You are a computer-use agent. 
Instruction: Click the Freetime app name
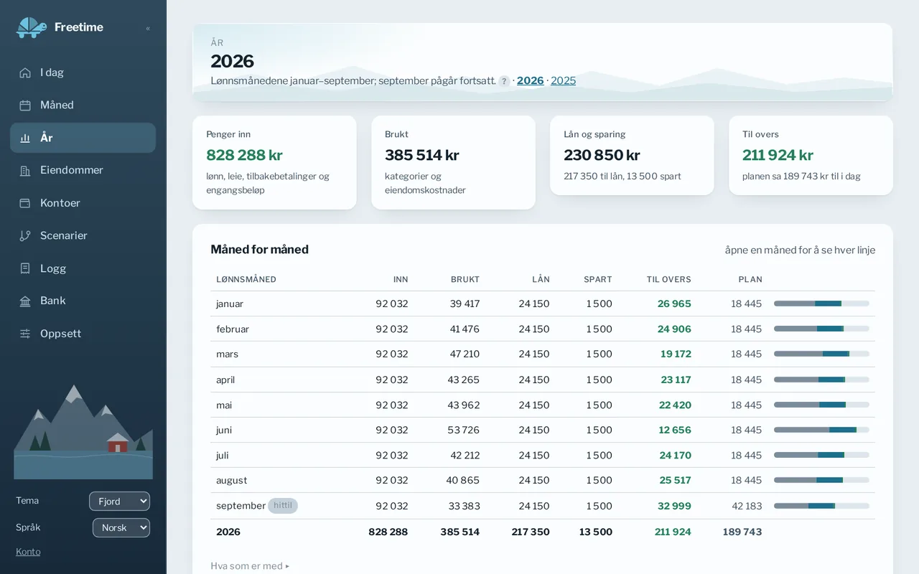(79, 27)
